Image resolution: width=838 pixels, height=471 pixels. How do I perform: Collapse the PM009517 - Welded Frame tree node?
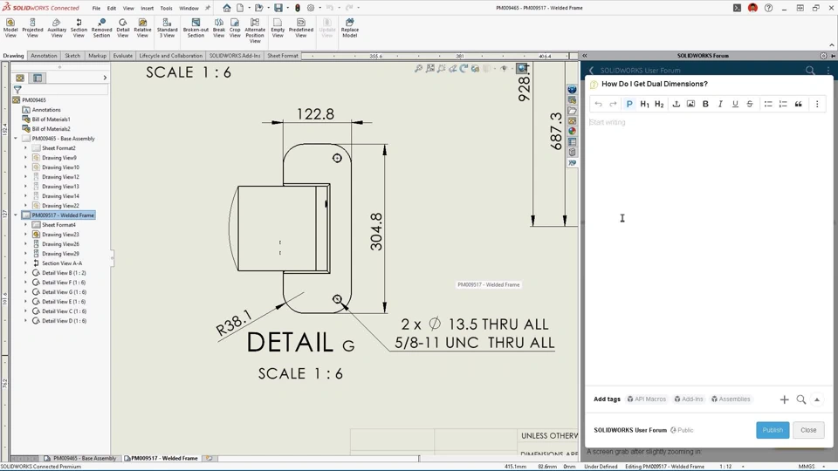point(16,215)
